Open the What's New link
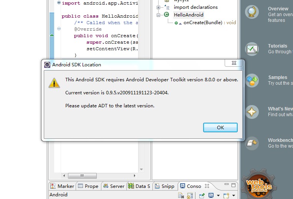Image resolution: width=293 pixels, height=199 pixels. pos(280,109)
